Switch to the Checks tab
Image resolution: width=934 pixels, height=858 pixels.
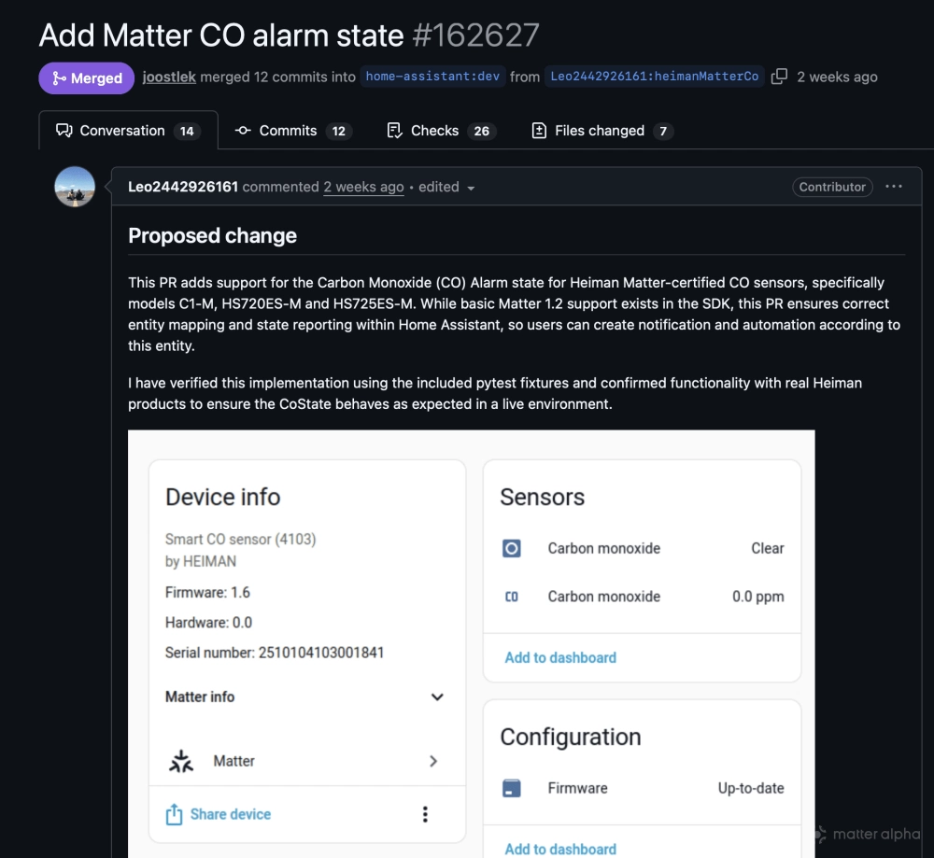(438, 131)
